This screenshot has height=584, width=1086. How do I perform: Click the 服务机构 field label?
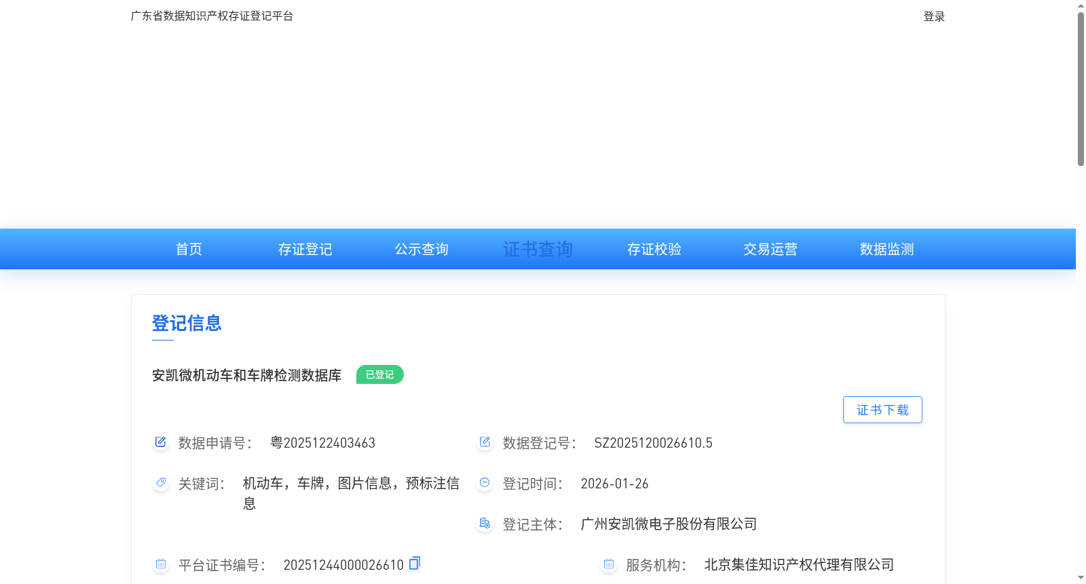656,565
